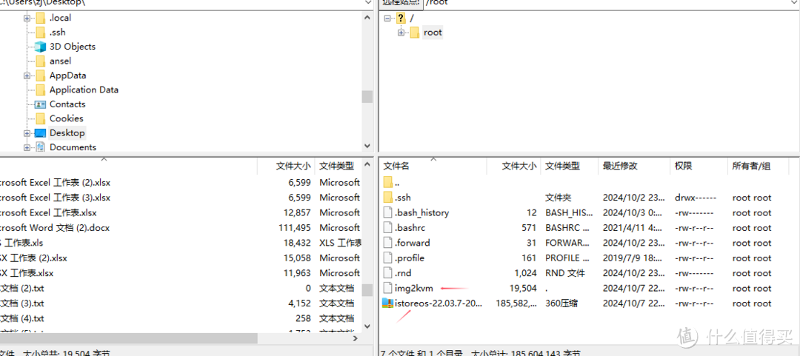Expand the Documents tree node
800x356 pixels.
(x=27, y=147)
